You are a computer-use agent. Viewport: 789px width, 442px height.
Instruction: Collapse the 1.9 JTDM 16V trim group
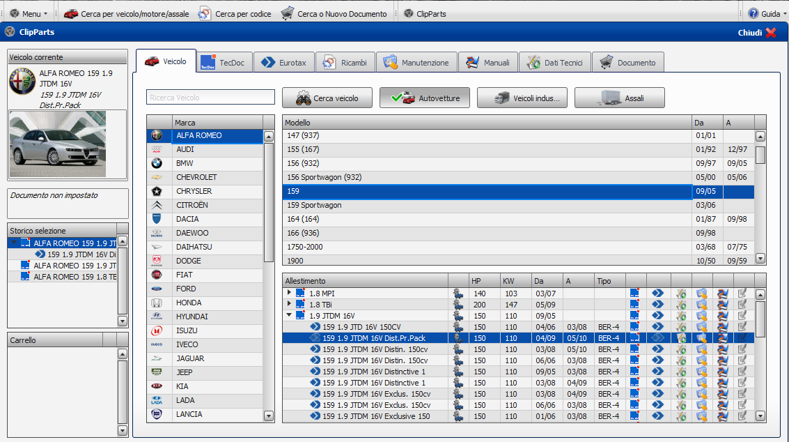click(289, 315)
